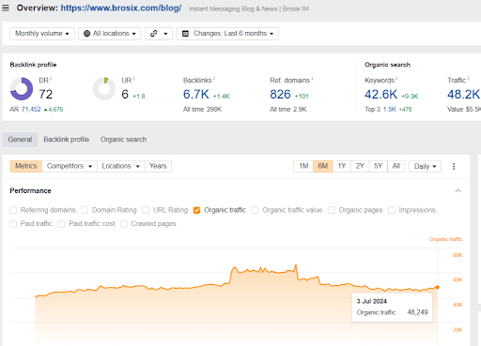The image size is (481, 346).
Task: Set the chart range to 1Y
Action: click(x=342, y=166)
